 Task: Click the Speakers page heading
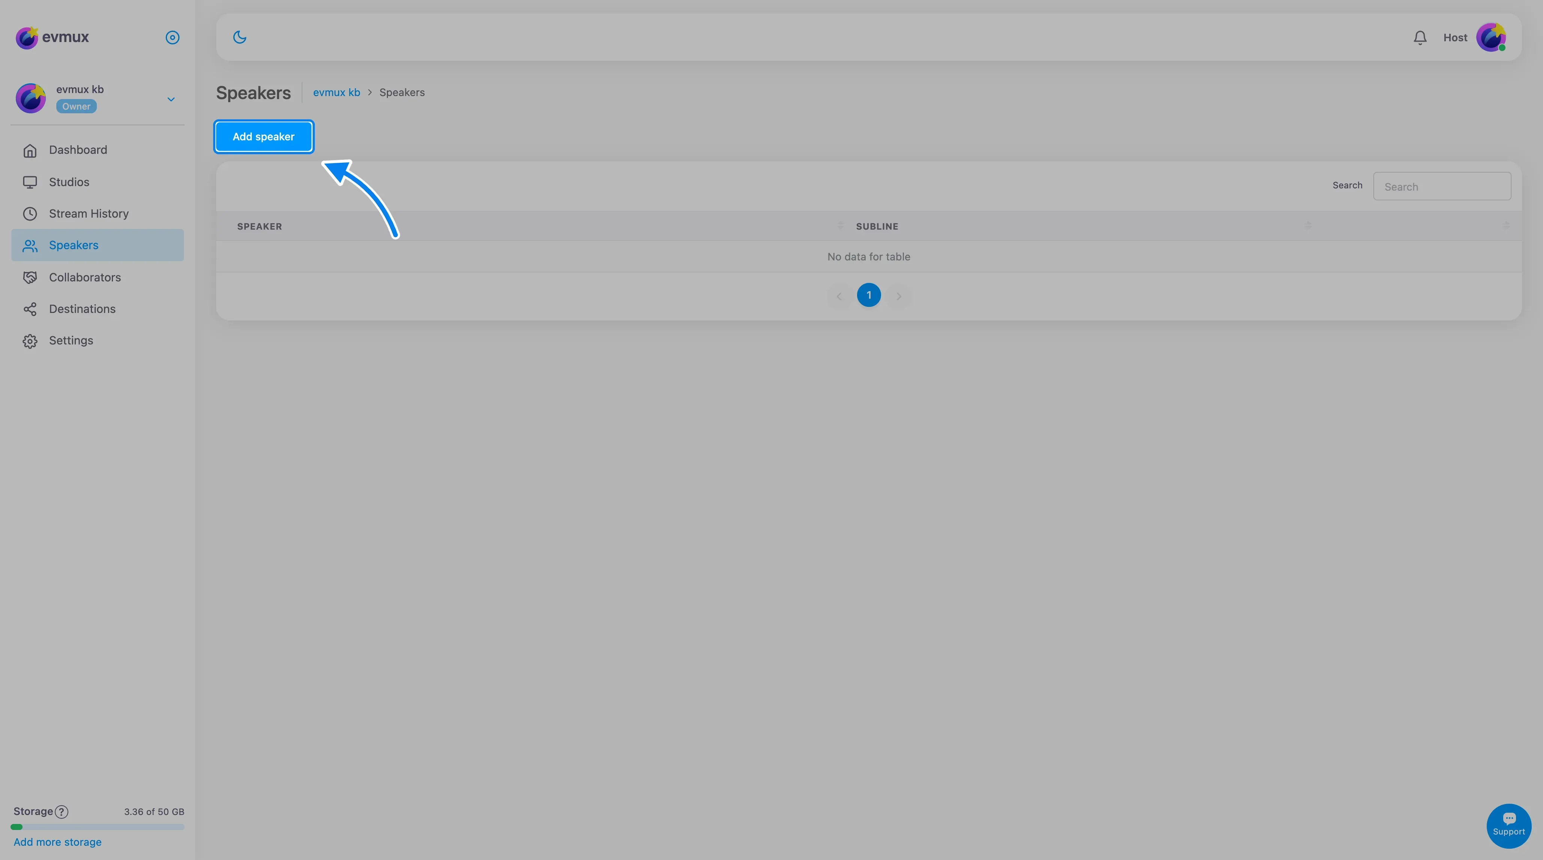(253, 93)
